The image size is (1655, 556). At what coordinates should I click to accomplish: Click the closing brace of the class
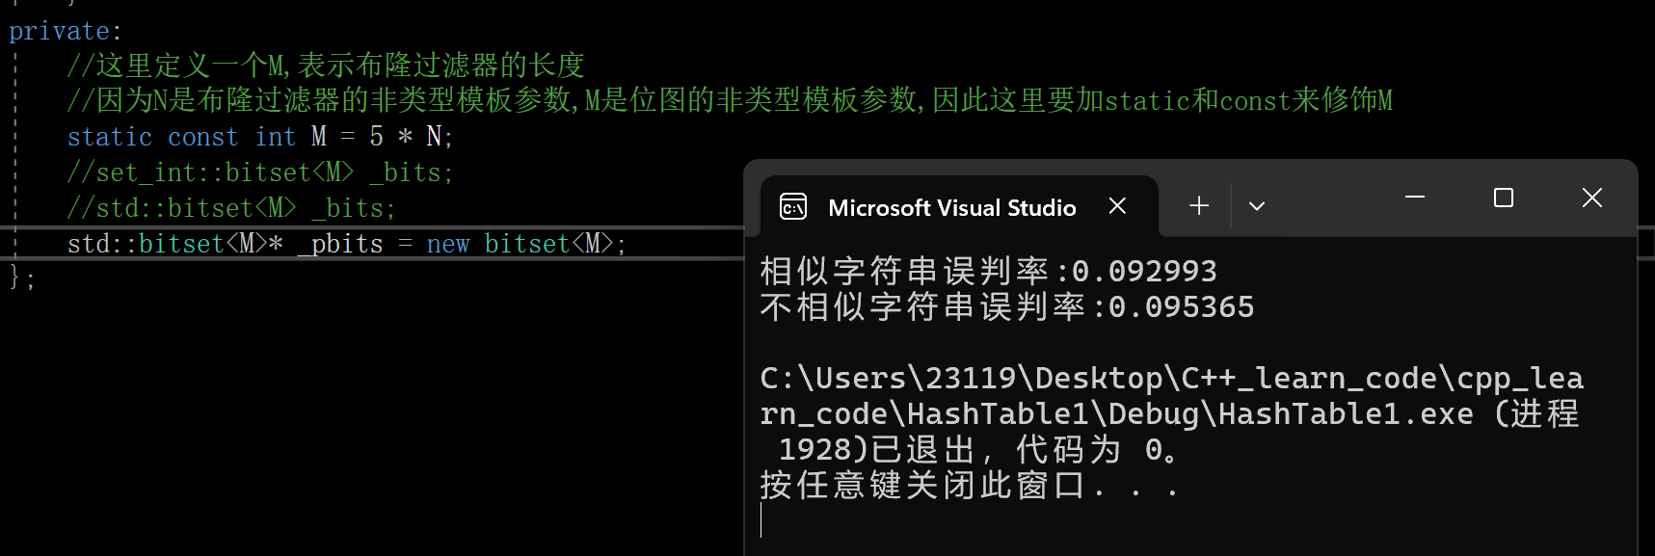tap(14, 278)
